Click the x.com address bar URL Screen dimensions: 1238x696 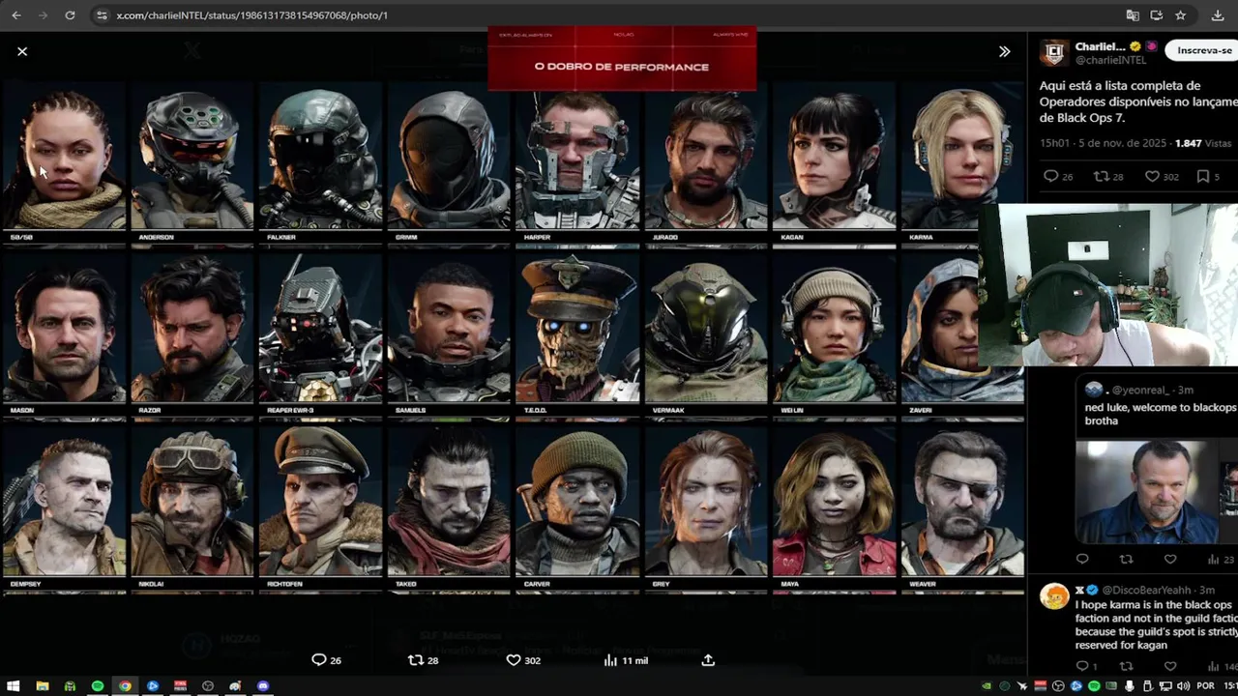pyautogui.click(x=252, y=15)
